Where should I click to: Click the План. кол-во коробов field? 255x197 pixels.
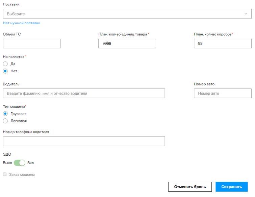(x=223, y=43)
